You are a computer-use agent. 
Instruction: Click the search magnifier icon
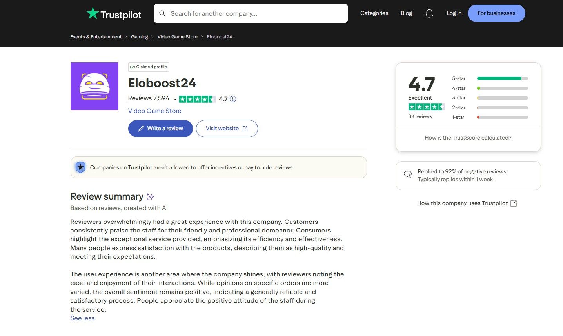point(162,13)
